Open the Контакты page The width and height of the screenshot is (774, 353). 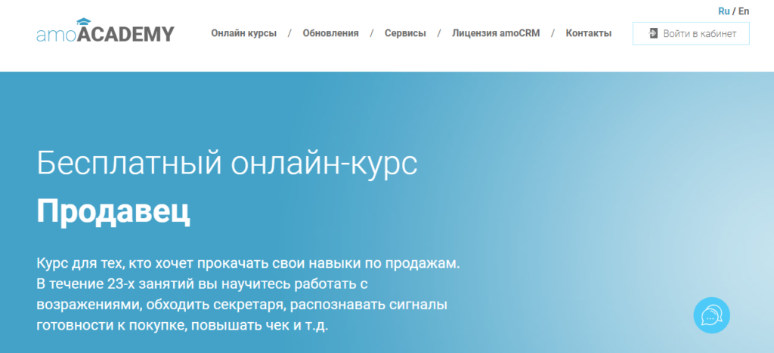(589, 33)
